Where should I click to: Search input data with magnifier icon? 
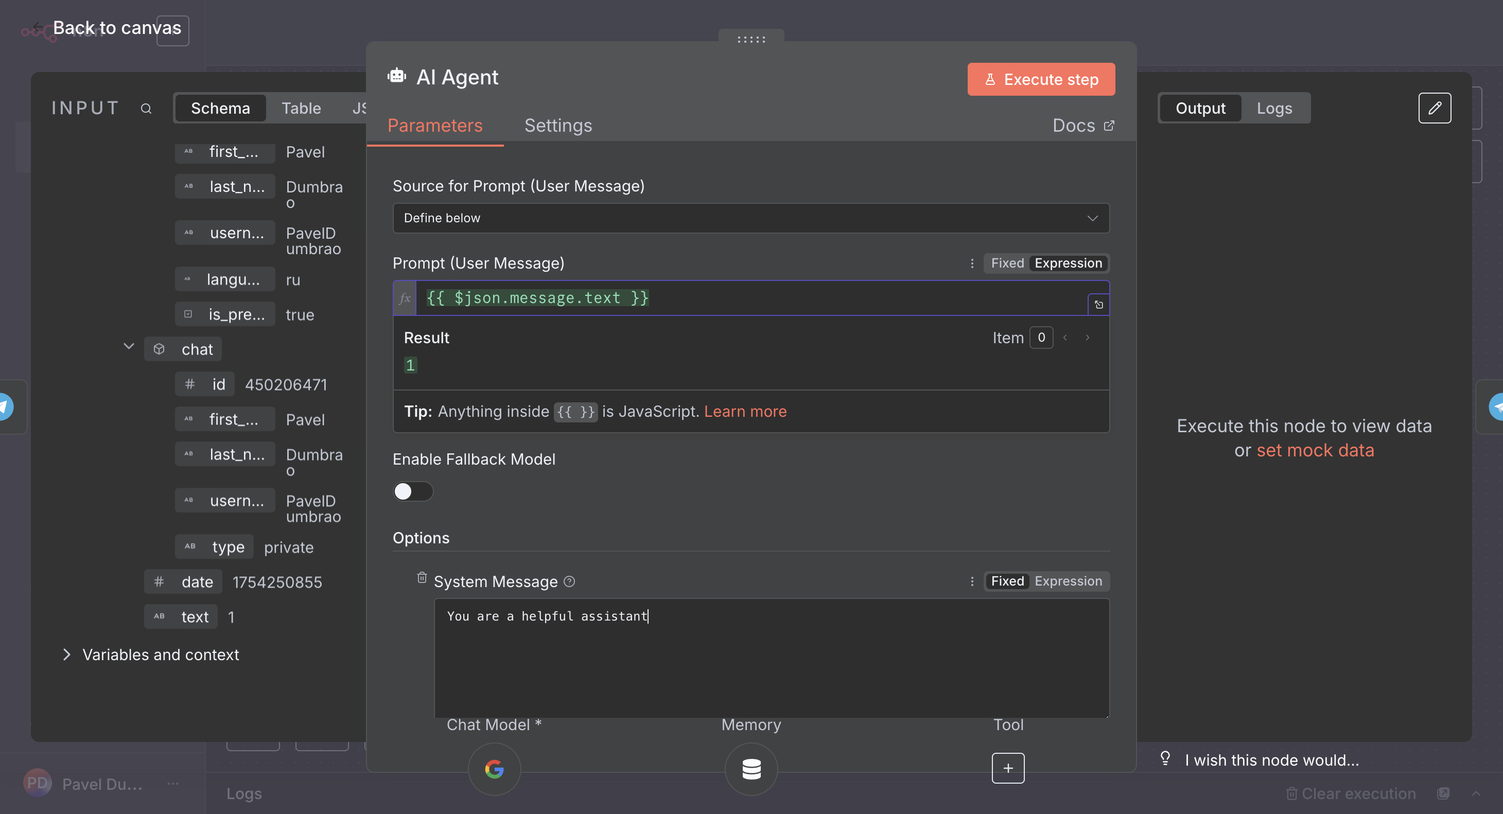(146, 109)
